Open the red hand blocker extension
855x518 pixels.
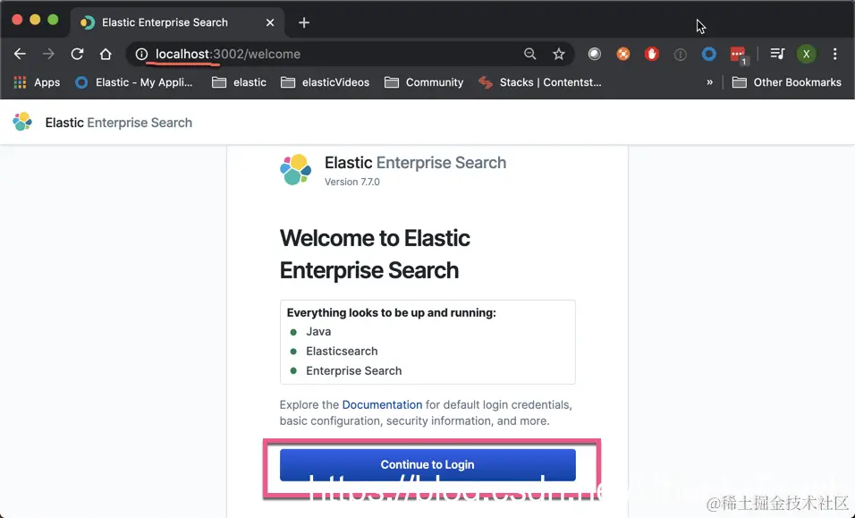pyautogui.click(x=652, y=54)
